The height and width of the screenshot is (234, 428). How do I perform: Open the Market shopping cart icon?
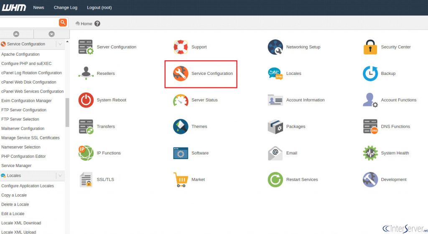[x=181, y=180]
